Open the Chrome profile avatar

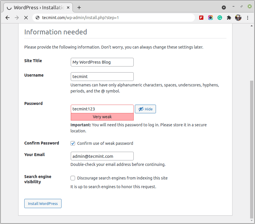pos(238,18)
